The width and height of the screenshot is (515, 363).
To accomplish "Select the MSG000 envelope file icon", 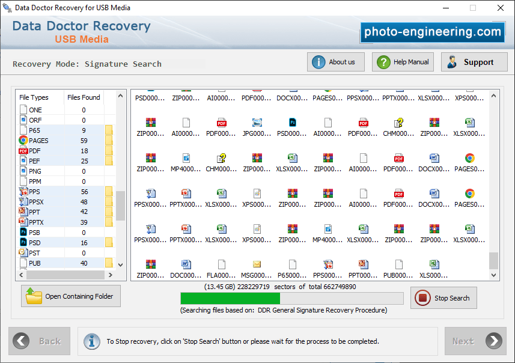I will 257,264.
